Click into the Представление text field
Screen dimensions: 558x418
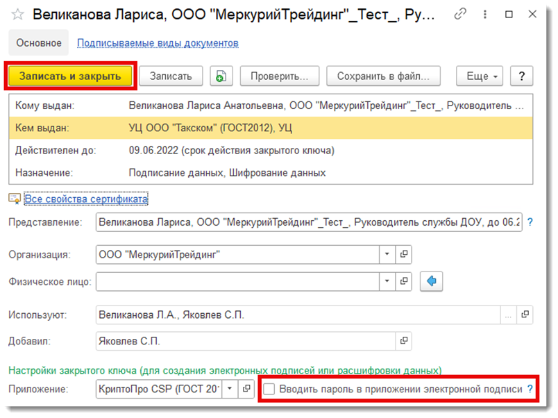point(309,223)
